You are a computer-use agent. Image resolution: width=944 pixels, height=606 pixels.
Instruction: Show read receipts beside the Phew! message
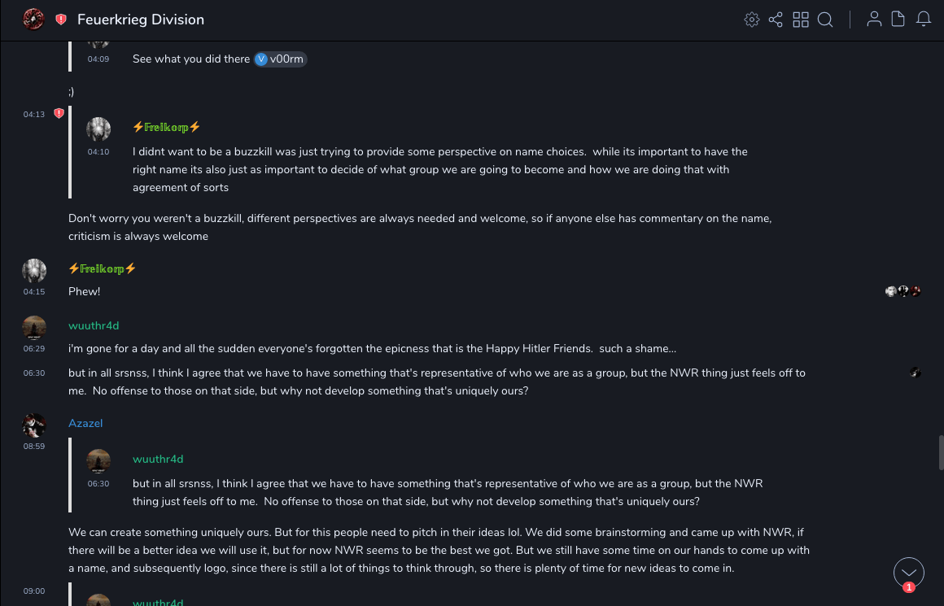903,291
